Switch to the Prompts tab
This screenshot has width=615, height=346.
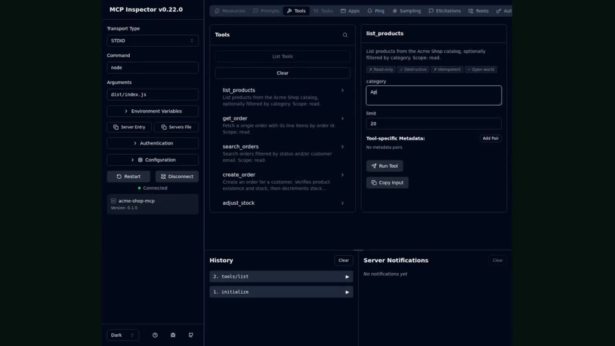coord(266,11)
